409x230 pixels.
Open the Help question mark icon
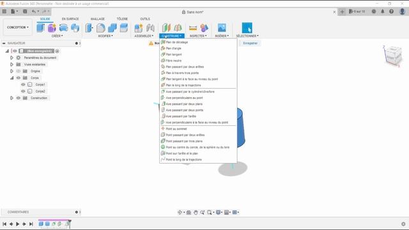pyautogui.click(x=391, y=11)
